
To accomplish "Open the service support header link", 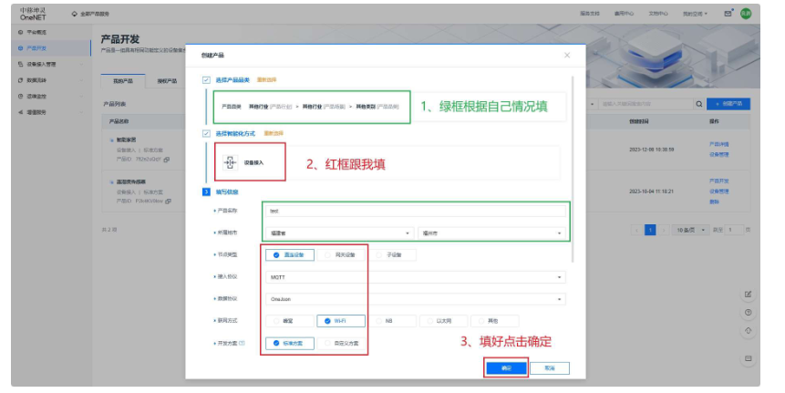I will click(590, 14).
